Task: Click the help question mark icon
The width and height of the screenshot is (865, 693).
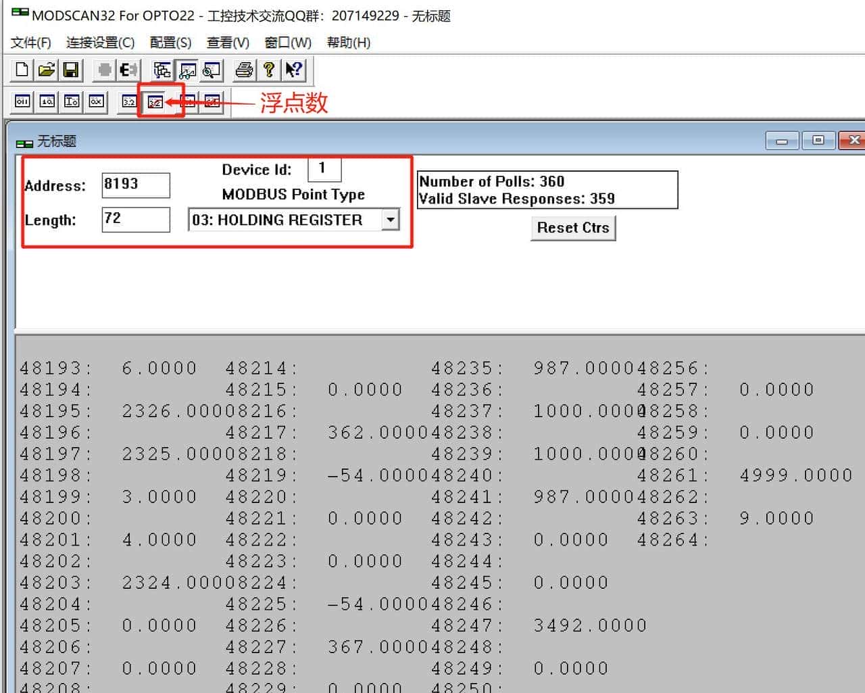Action: point(269,70)
